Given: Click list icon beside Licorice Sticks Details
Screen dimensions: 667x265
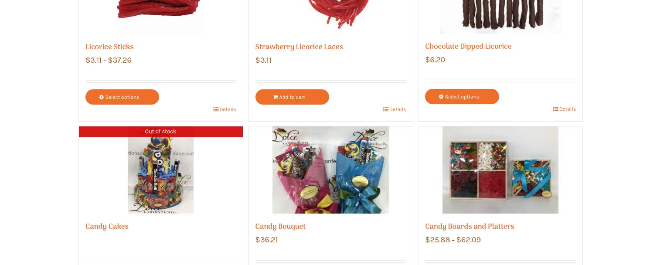Looking at the screenshot, I should [x=216, y=109].
